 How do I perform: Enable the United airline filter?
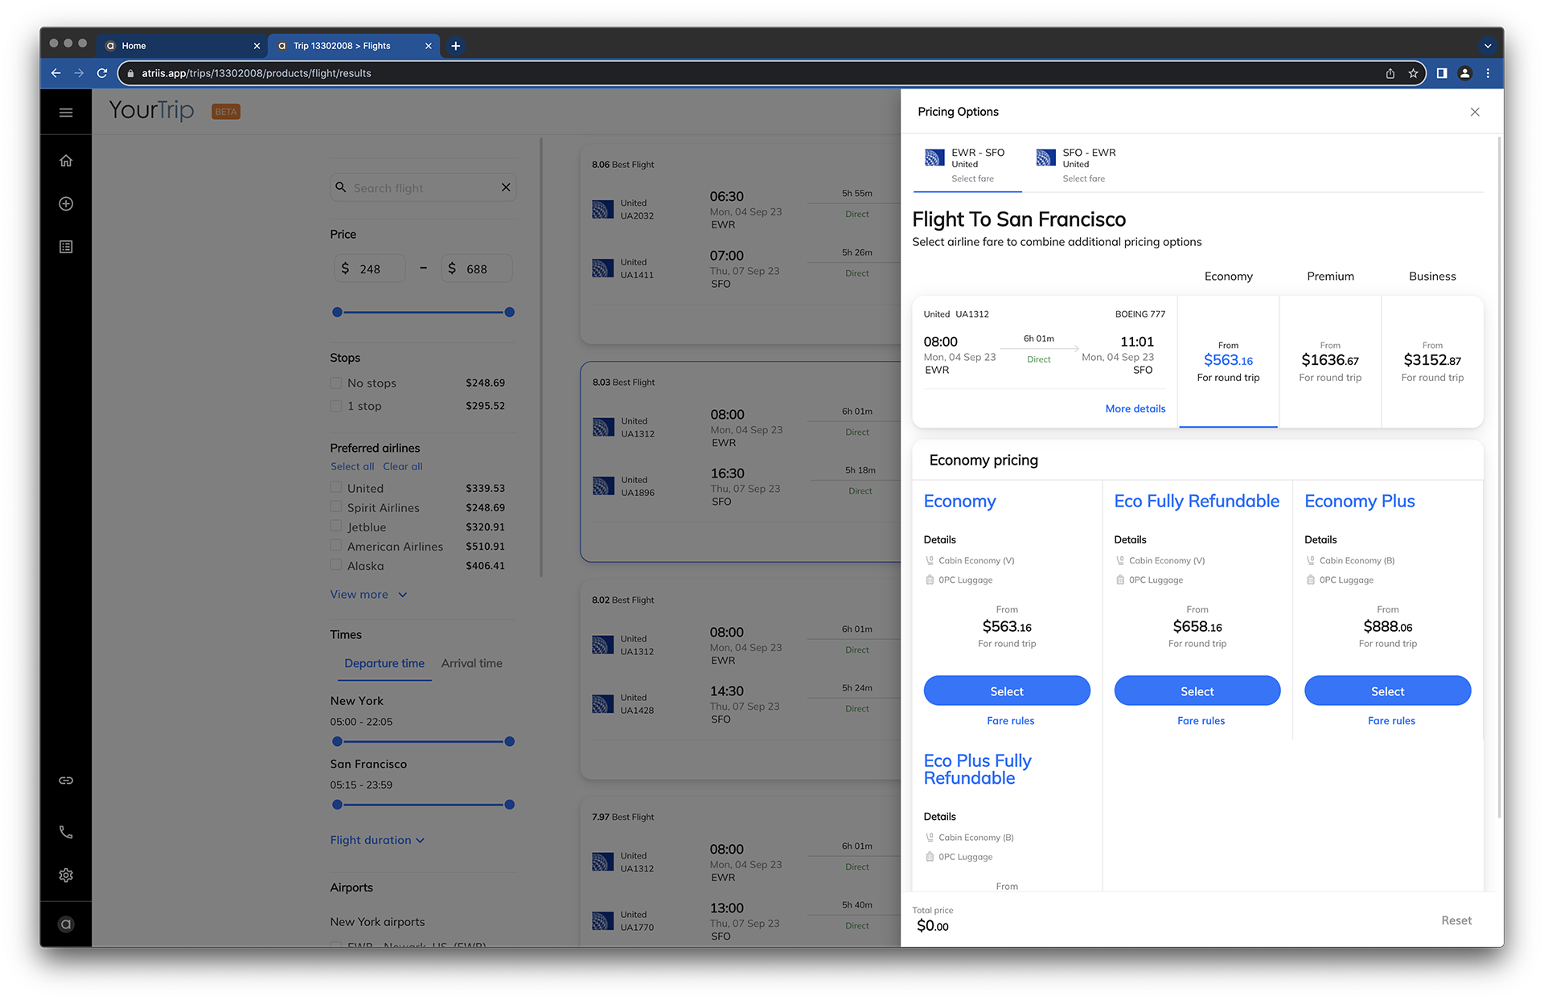(336, 488)
